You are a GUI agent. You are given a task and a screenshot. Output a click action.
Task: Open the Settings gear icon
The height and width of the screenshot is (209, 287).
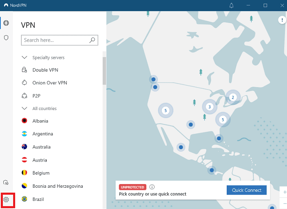6,200
